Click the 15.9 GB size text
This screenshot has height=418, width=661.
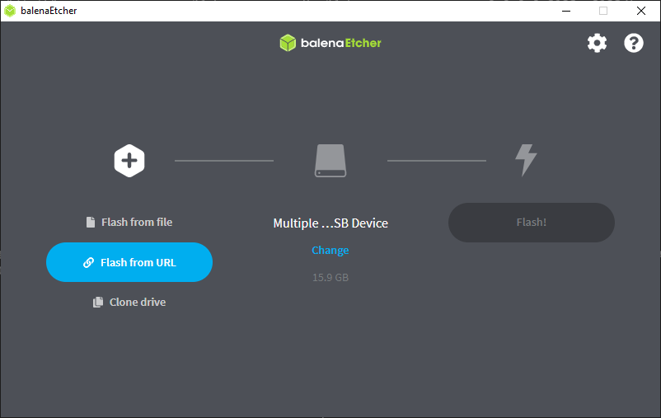coord(330,278)
